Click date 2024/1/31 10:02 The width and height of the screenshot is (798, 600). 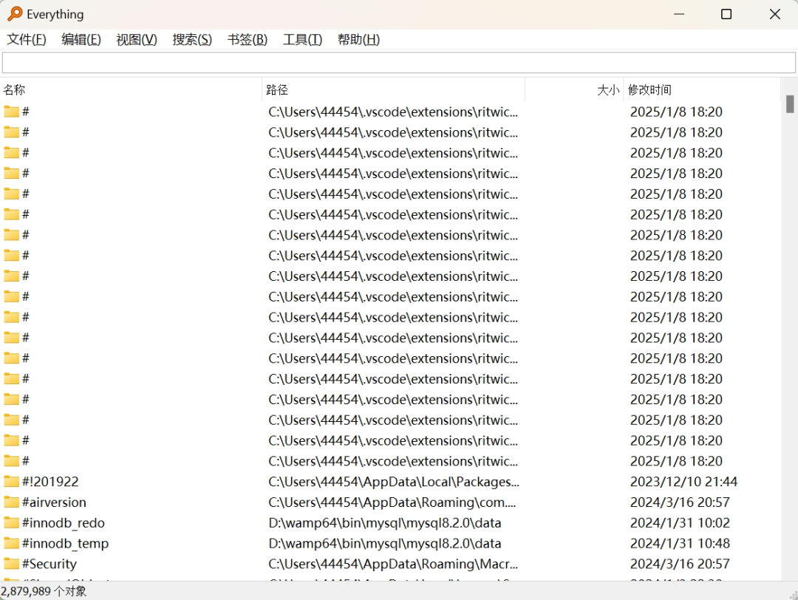coord(680,522)
